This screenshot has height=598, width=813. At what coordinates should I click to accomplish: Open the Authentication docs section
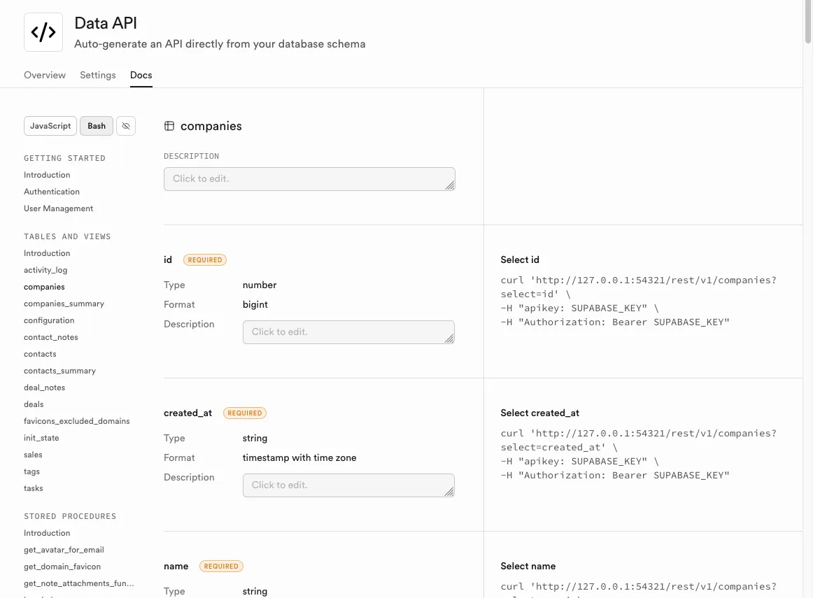point(51,191)
